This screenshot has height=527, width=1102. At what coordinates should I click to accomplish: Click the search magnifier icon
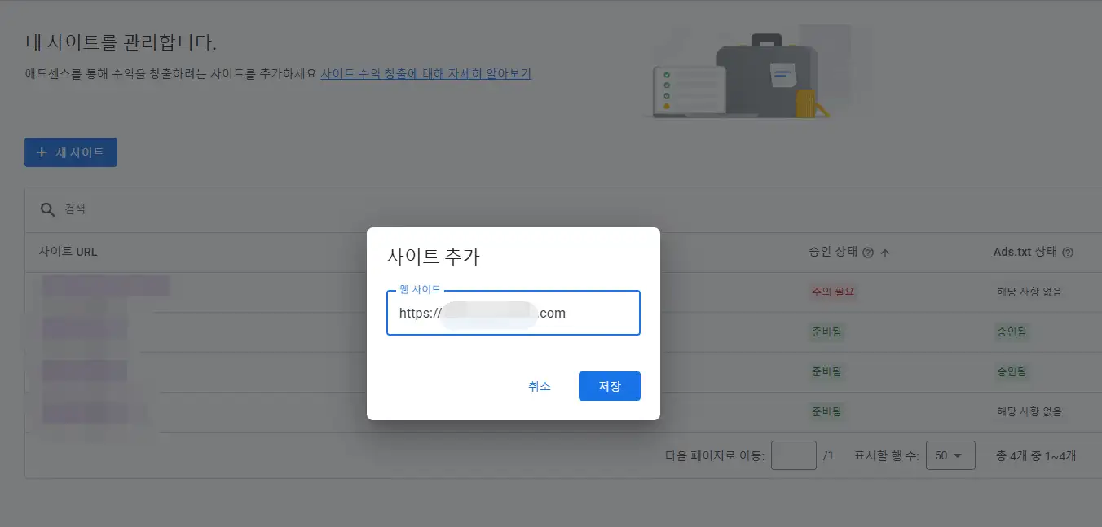(x=47, y=209)
